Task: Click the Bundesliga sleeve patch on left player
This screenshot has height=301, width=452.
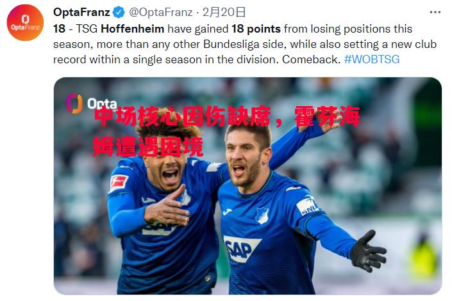Action: (118, 183)
